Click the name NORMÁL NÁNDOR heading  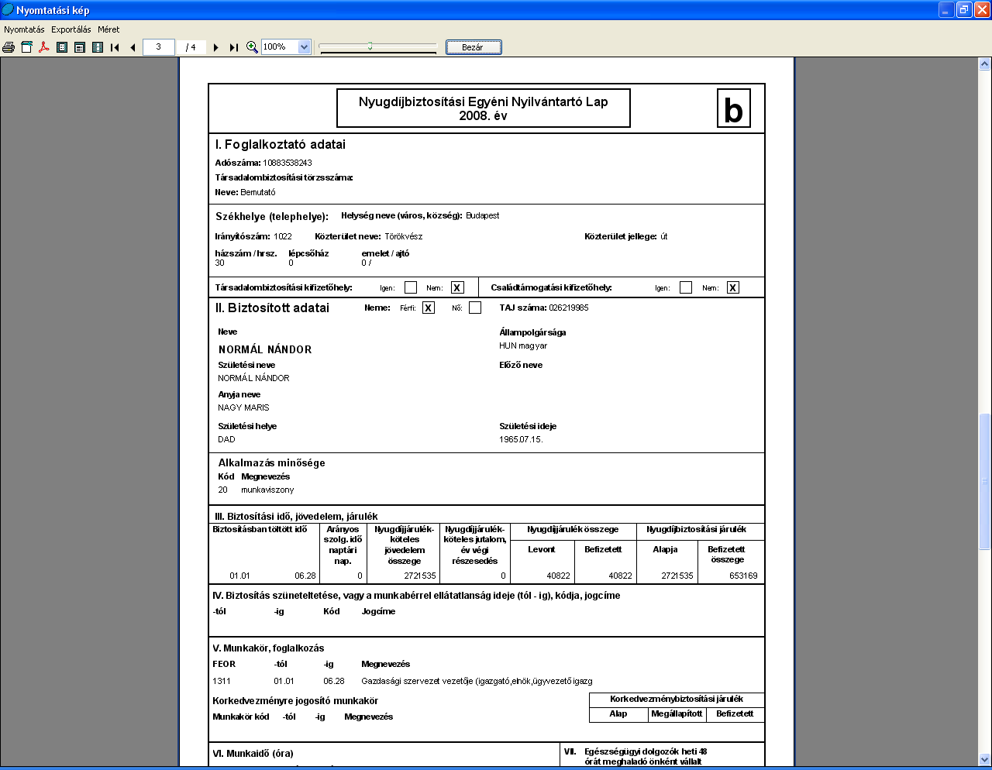pos(265,350)
